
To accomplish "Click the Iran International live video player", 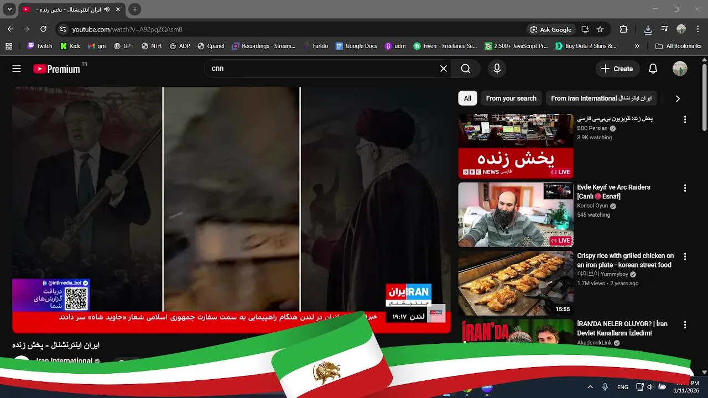I will tap(231, 210).
